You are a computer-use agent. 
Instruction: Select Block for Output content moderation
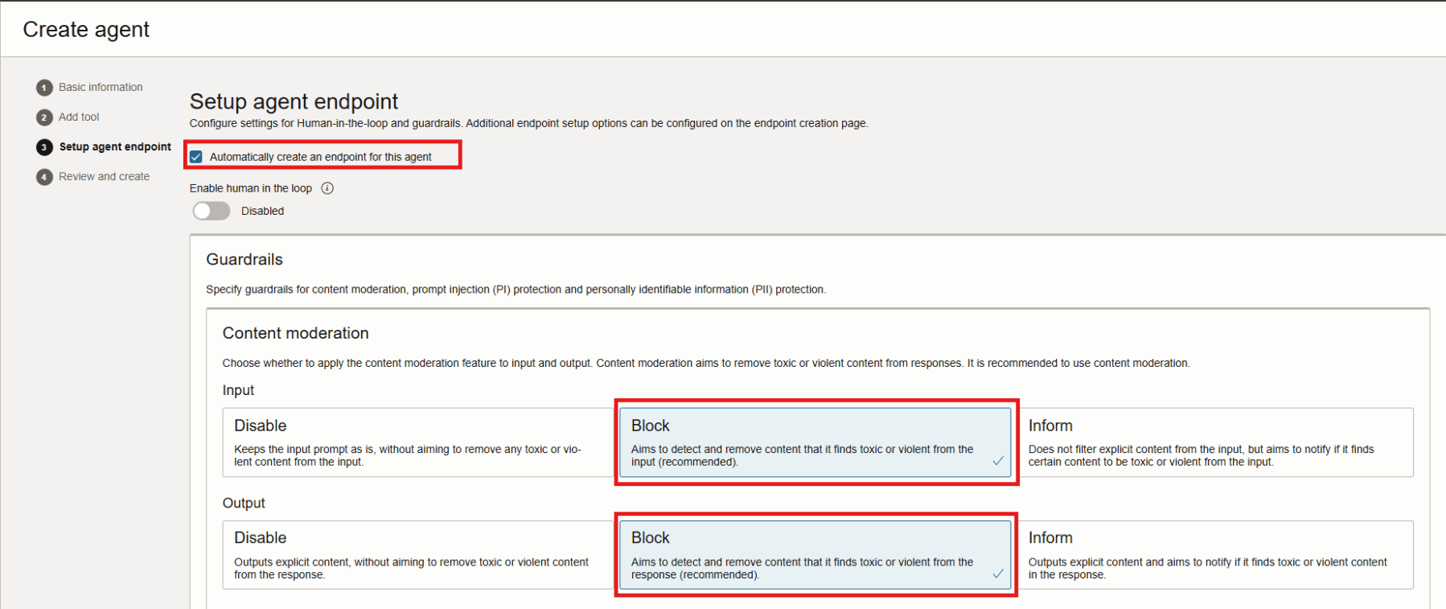pos(814,555)
